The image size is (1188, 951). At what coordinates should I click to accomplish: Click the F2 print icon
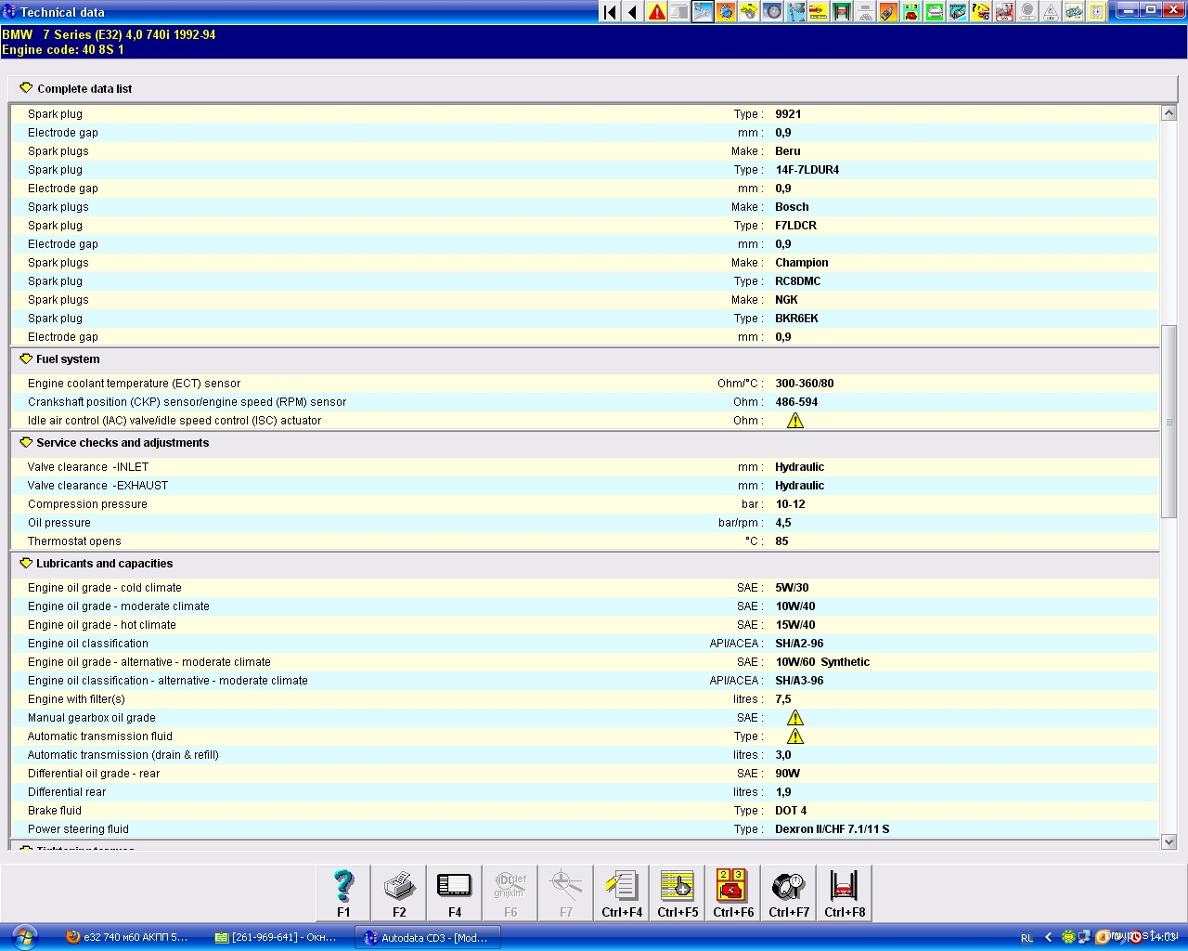coord(399,892)
